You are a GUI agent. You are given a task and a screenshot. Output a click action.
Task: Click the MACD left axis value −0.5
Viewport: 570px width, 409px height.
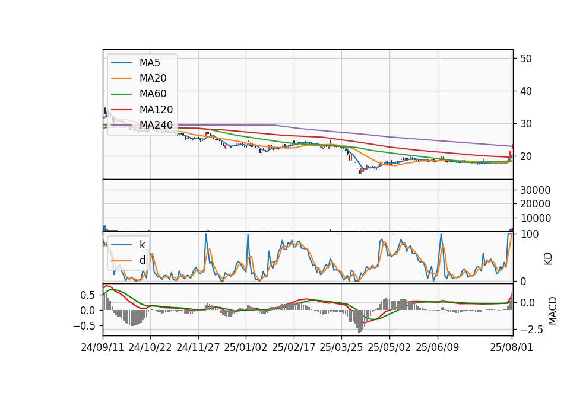(x=84, y=326)
